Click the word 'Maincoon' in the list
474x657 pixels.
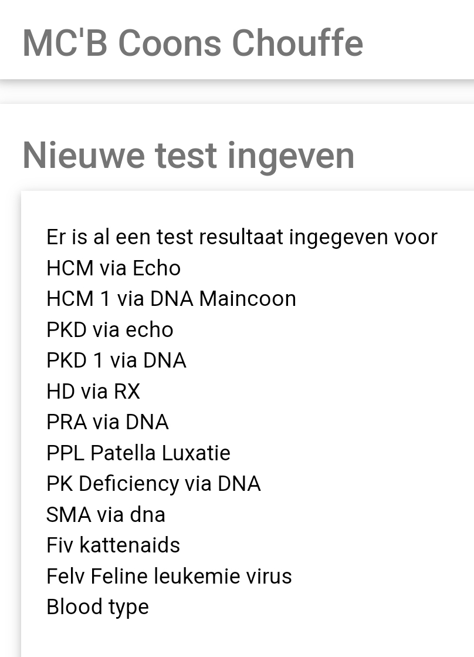[248, 299]
